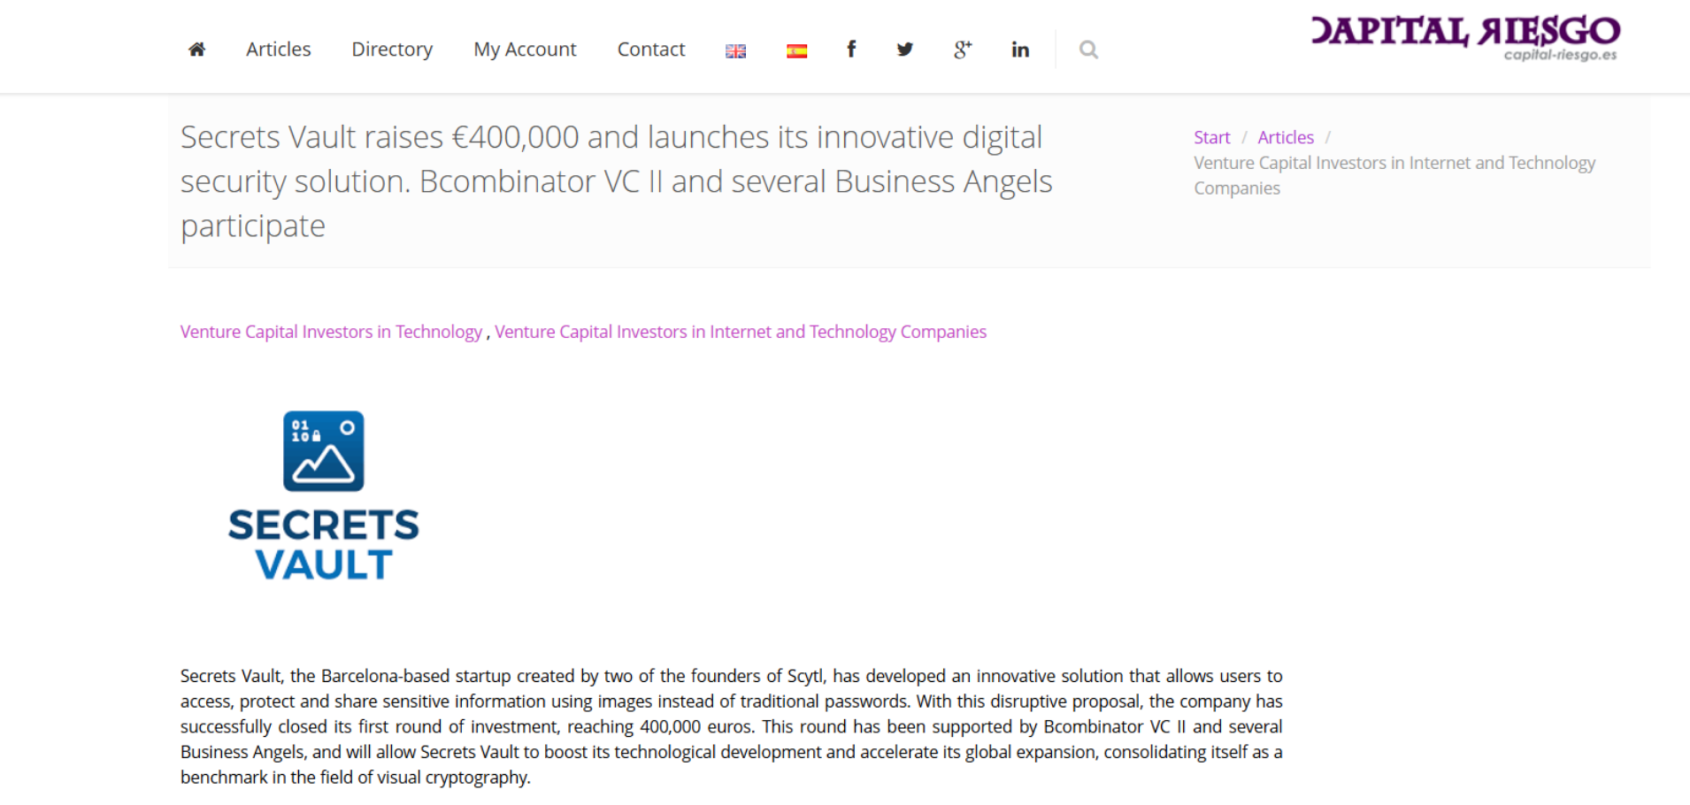This screenshot has width=1690, height=805.
Task: Click the article headline about Secrets Vault raising €400,000
Action: point(617,181)
